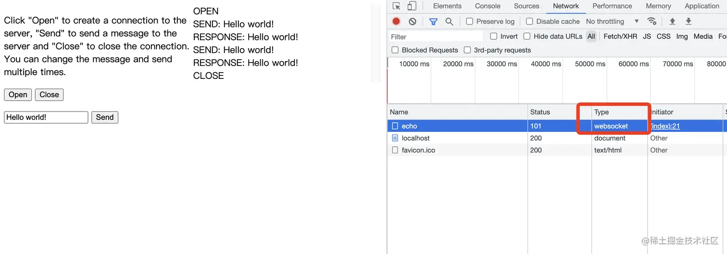Viewport: 727px width, 254px height.
Task: Check the Invert filter checkbox
Action: [x=493, y=36]
